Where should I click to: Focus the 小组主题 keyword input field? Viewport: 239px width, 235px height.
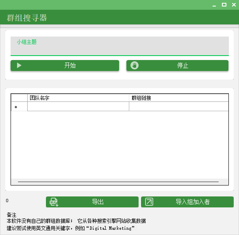pyautogui.click(x=119, y=46)
